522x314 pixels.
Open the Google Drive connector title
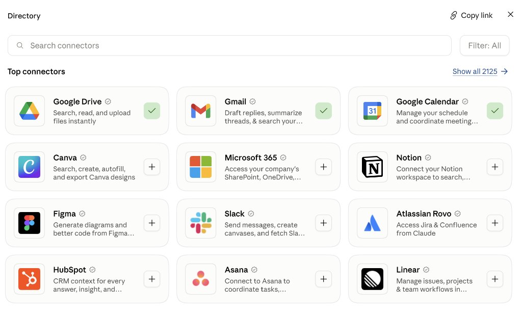coord(77,101)
